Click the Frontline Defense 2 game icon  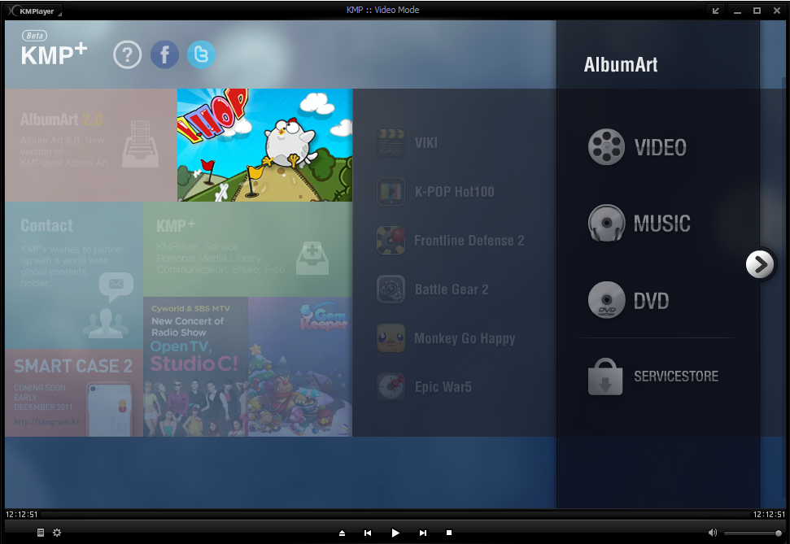pos(391,240)
